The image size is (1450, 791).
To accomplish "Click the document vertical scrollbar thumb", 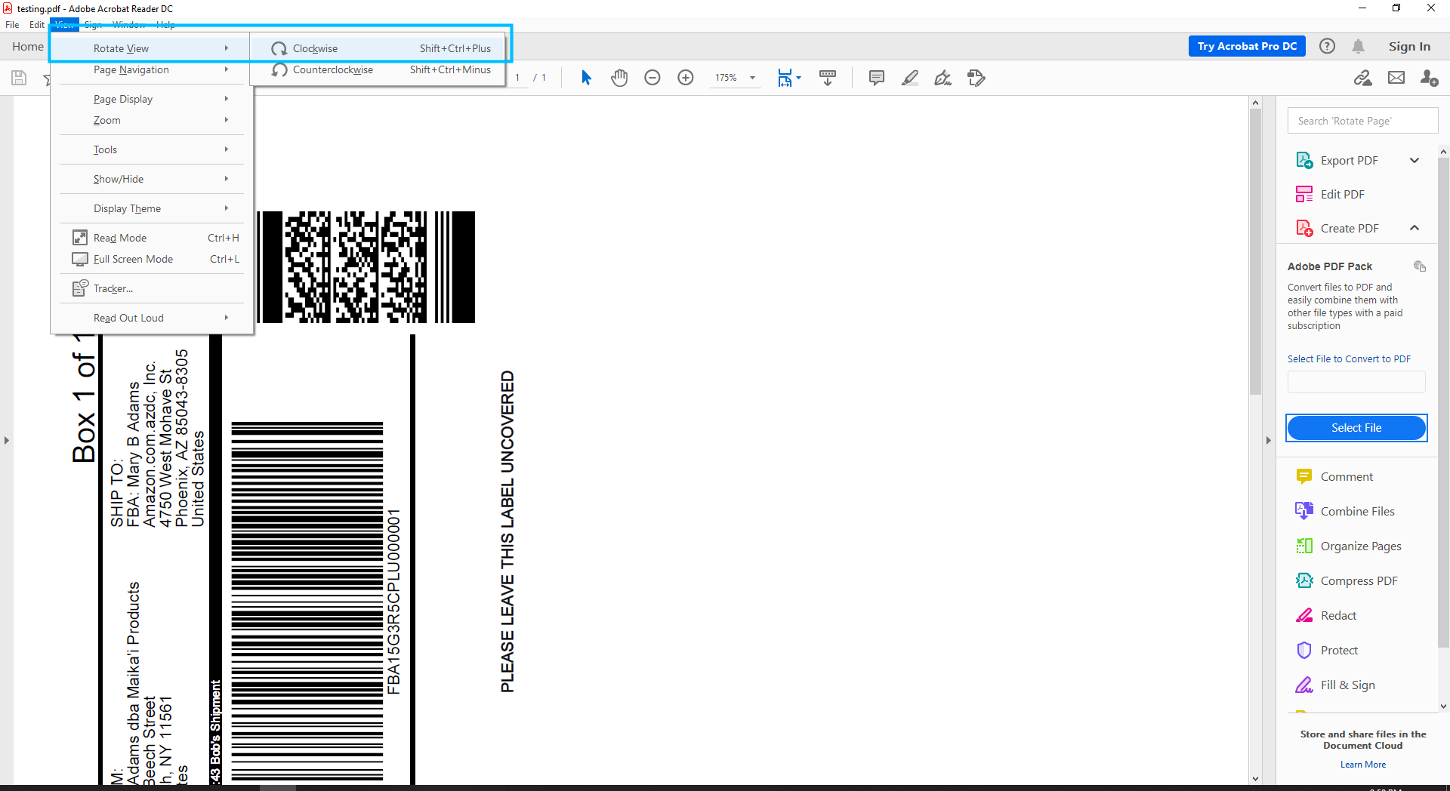I will point(1255,252).
